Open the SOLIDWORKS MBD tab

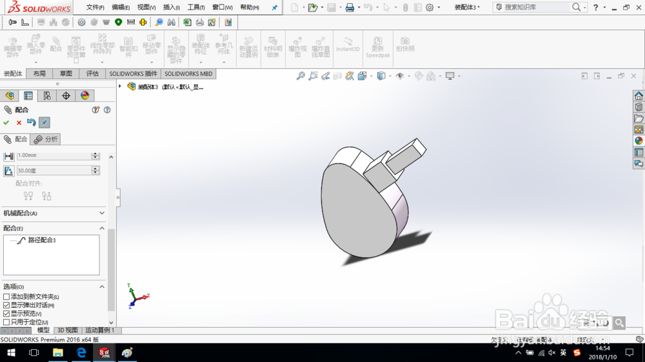(x=188, y=73)
